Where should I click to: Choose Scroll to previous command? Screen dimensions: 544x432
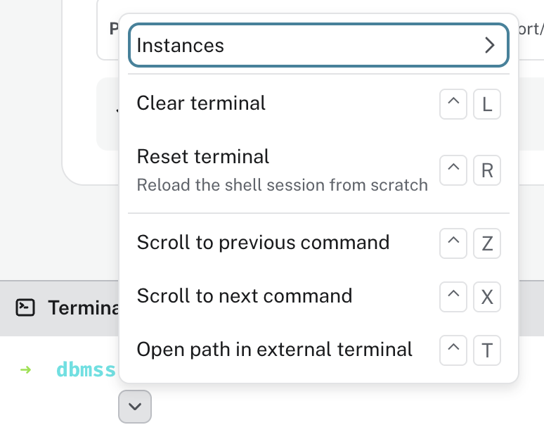(x=318, y=243)
